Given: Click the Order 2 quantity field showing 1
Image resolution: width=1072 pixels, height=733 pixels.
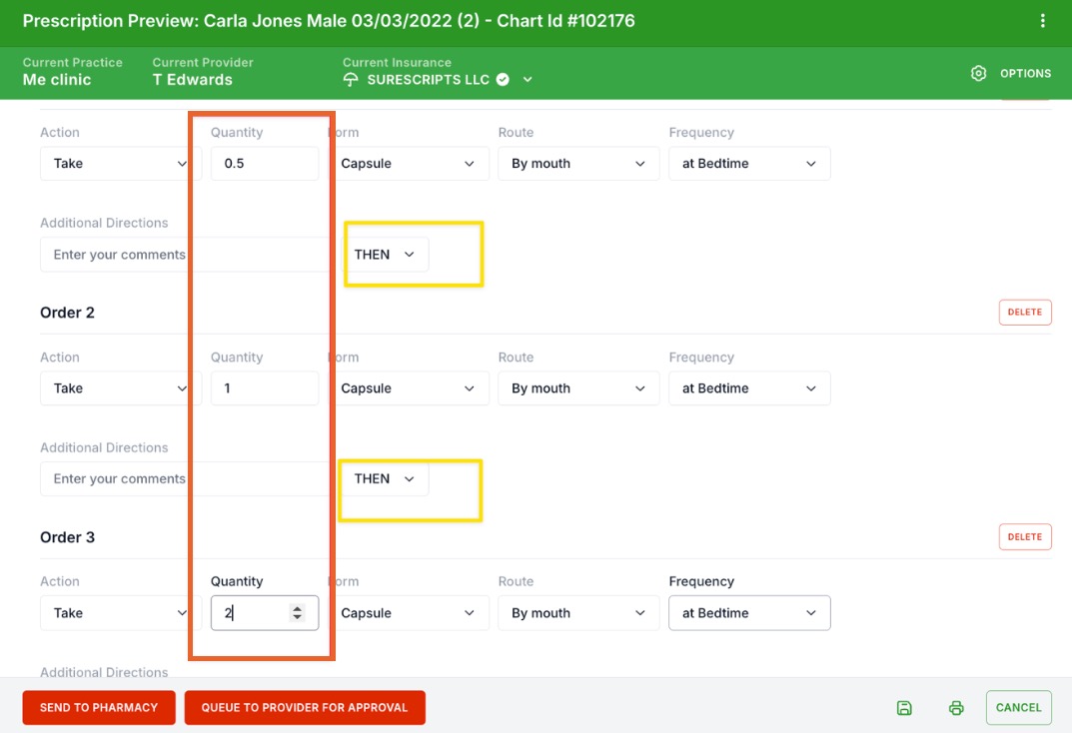Looking at the screenshot, I should coord(265,388).
